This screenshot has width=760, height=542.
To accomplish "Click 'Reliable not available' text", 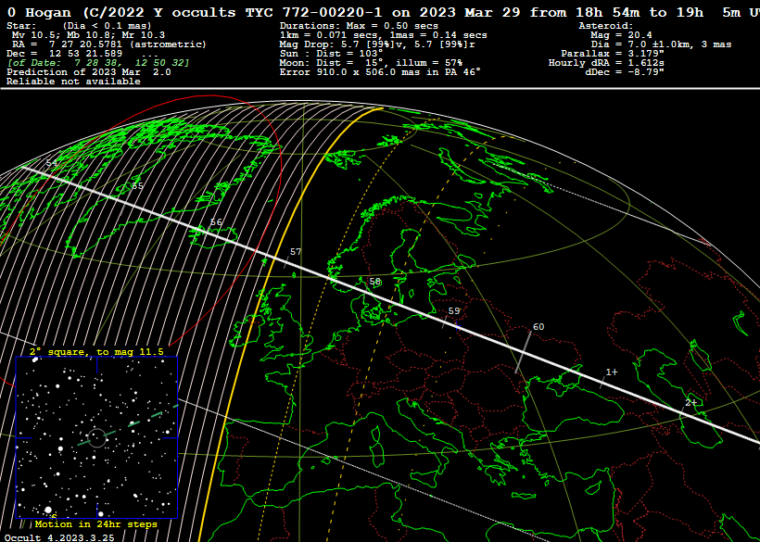I will pyautogui.click(x=73, y=82).
